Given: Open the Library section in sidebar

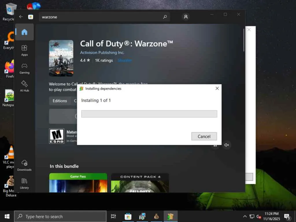Looking at the screenshot, I should click(25, 183).
